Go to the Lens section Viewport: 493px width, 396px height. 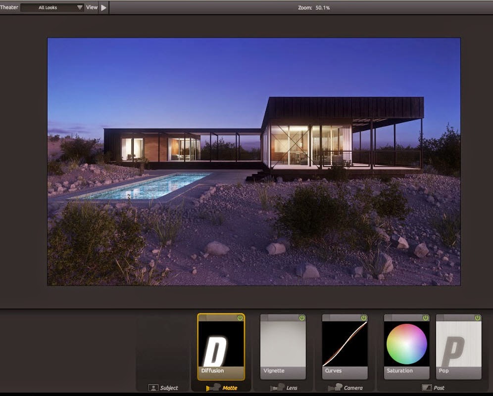tap(284, 388)
